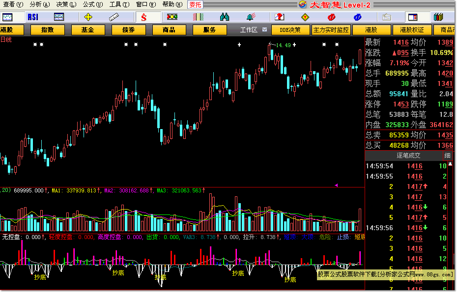The height and width of the screenshot is (293, 458).
Task: Click the 换手 10.69% turnover value
Action: [x=441, y=53]
